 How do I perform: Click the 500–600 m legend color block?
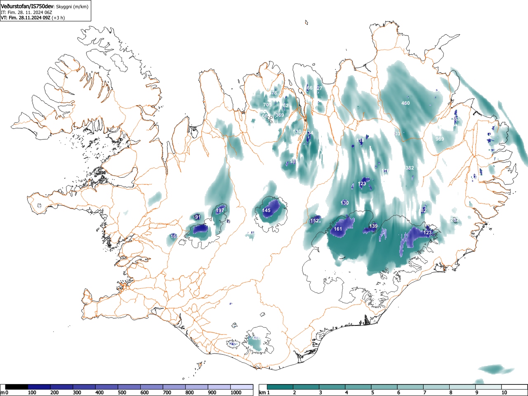pyautogui.click(x=129, y=387)
